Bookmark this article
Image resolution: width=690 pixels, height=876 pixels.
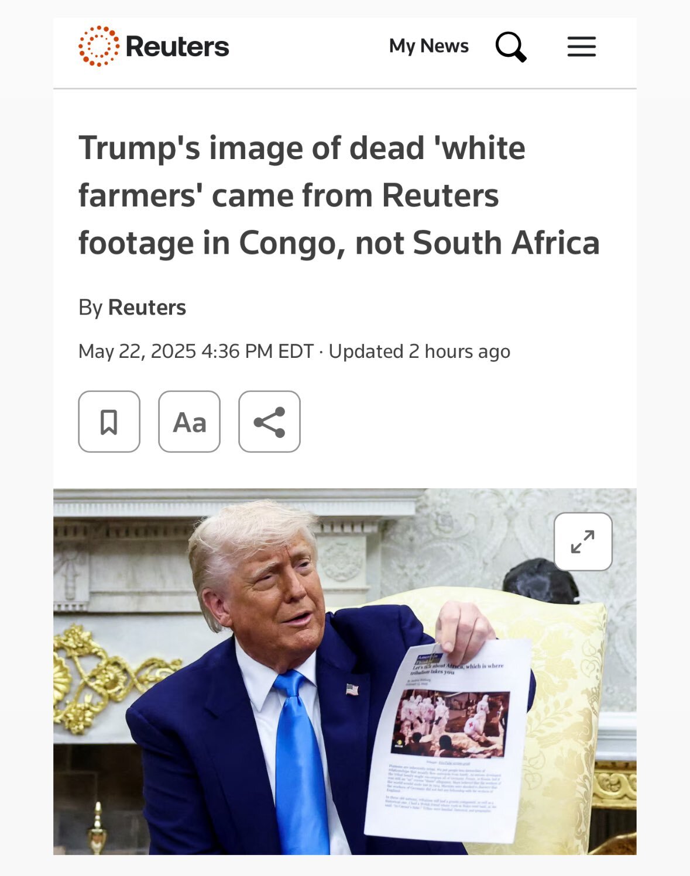[109, 422]
